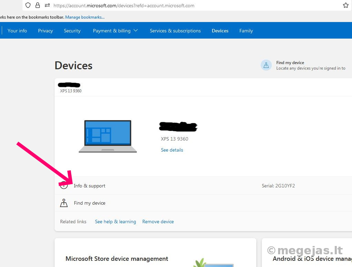Viewport: 352px width, 267px height.
Task: Bookmark this page with the star icon
Action: [345, 6]
